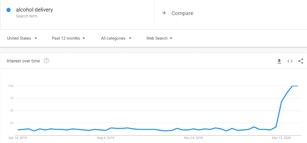Open the Past 12 months time filter
The height and width of the screenshot is (143, 307).
tap(69, 39)
